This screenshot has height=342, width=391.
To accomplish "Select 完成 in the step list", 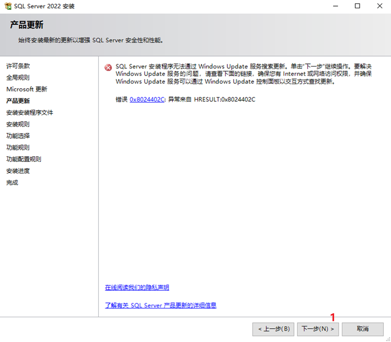I will click(x=12, y=183).
